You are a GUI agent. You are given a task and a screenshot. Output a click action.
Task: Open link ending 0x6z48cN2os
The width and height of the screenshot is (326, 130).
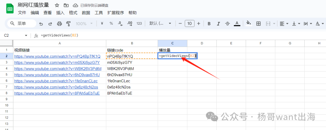(56, 87)
